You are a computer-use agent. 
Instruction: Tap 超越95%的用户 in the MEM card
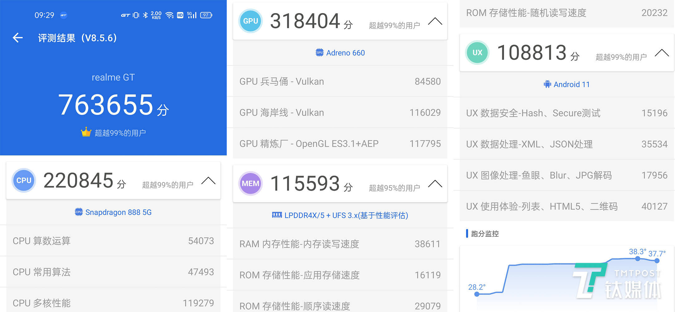(394, 188)
